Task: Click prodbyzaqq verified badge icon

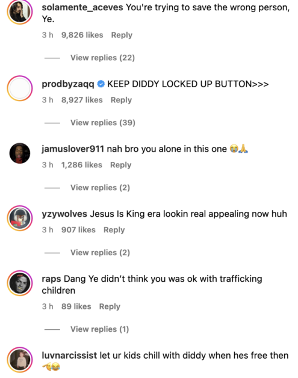Action: click(101, 84)
